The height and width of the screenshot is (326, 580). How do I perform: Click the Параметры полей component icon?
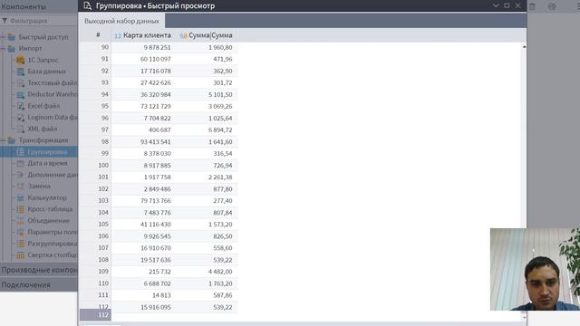(x=21, y=232)
